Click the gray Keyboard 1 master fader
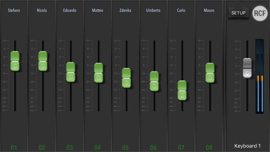 (247, 68)
